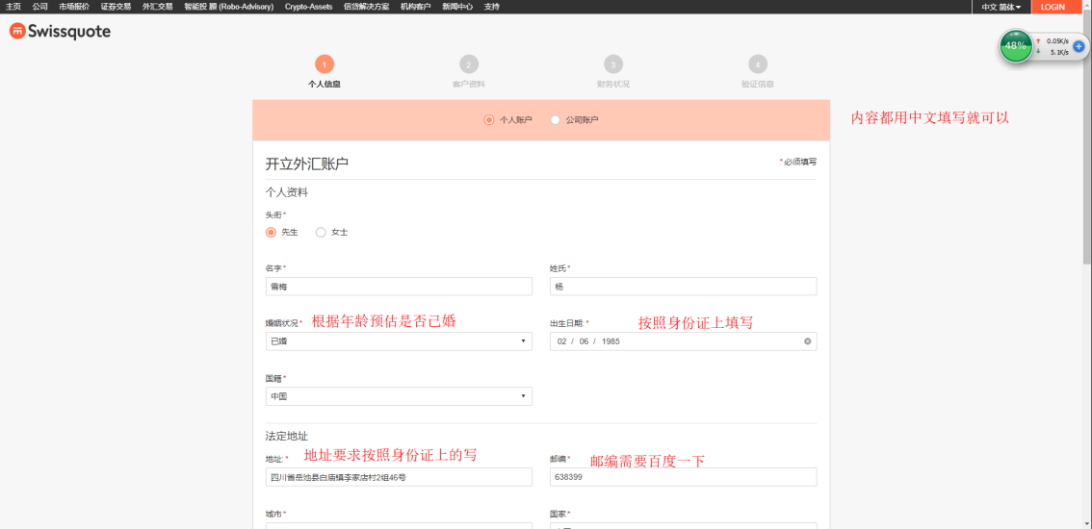1092x529 pixels.
Task: Choose the 女士 title option
Action: pos(321,232)
